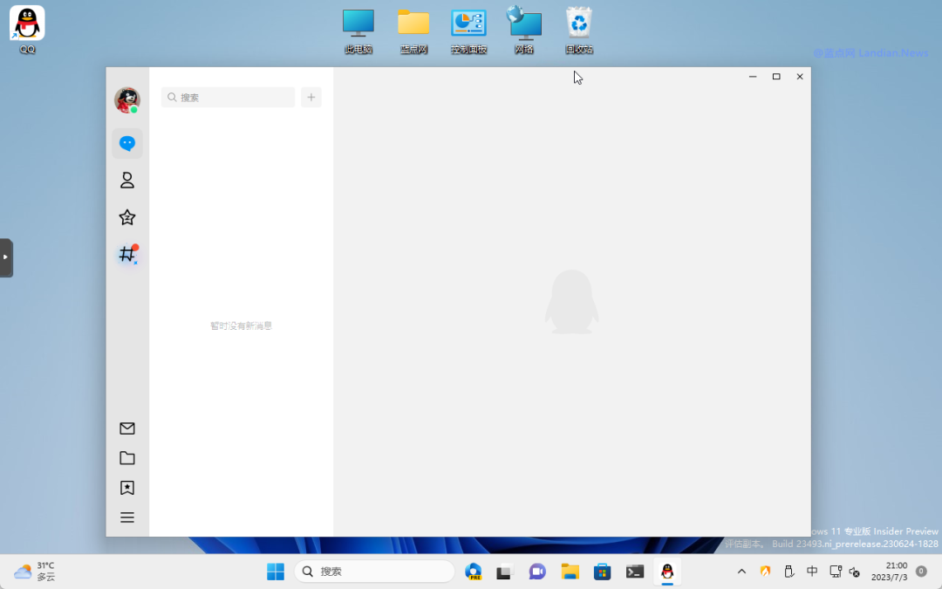Viewport: 942px width, 589px height.
Task: Click the USB device tray icon
Action: pyautogui.click(x=788, y=572)
